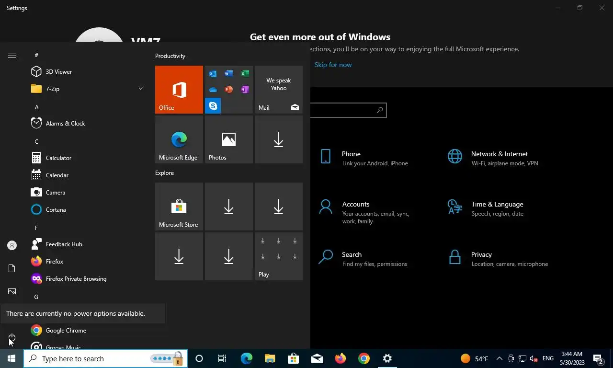Open Task View on taskbar
Image resolution: width=613 pixels, height=368 pixels.
click(222, 358)
